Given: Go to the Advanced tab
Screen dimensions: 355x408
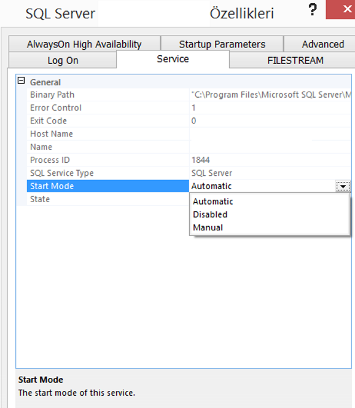Looking at the screenshot, I should coord(320,44).
